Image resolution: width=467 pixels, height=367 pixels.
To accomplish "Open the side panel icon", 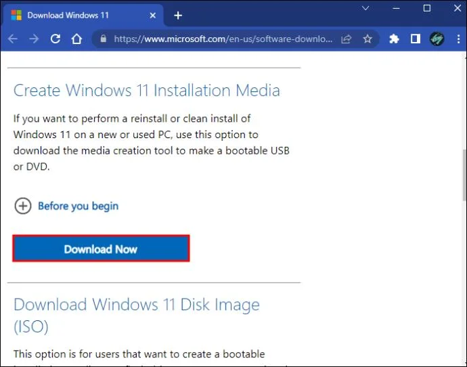I will [x=415, y=39].
